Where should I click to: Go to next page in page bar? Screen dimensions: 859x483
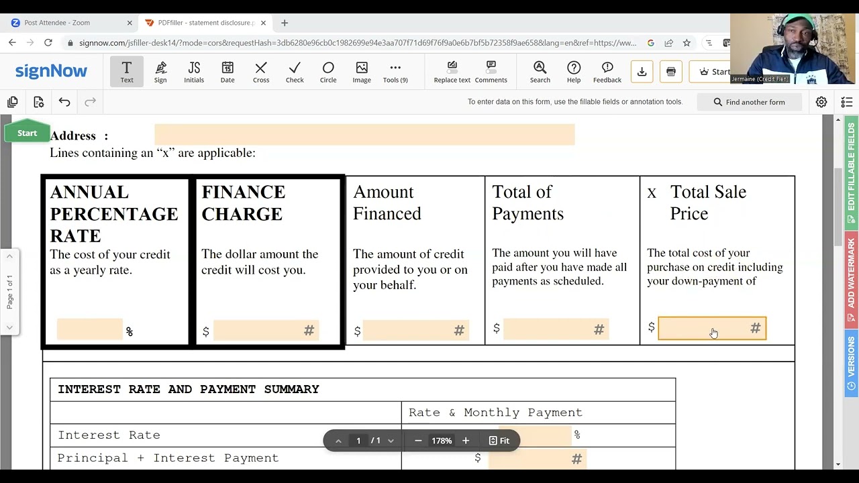click(391, 441)
